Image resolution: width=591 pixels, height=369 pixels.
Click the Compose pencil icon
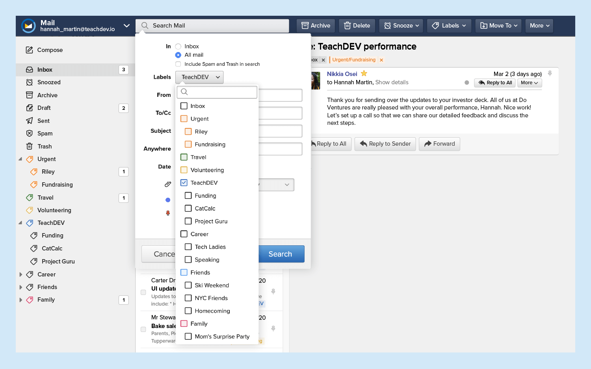pos(30,50)
